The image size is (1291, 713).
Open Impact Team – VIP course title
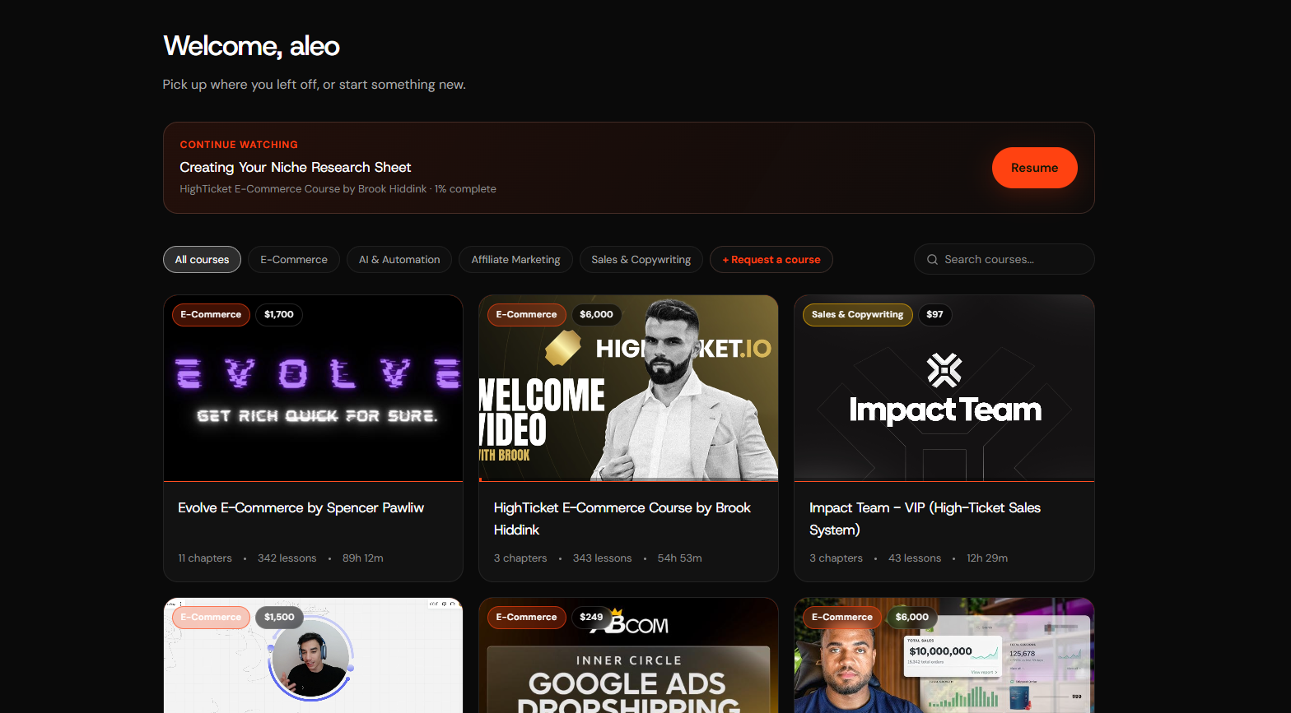click(925, 519)
